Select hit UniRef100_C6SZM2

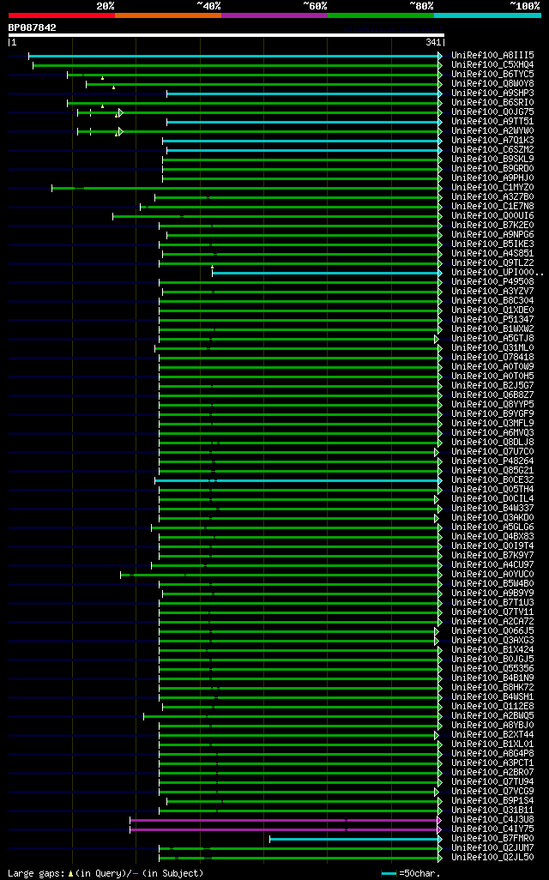click(x=492, y=150)
